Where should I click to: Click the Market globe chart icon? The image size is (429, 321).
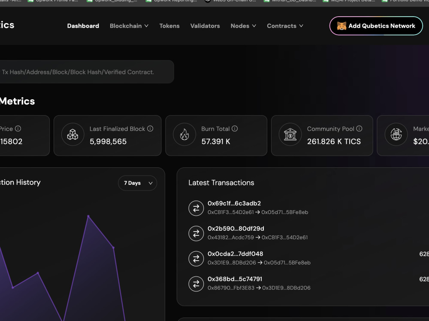(x=396, y=134)
